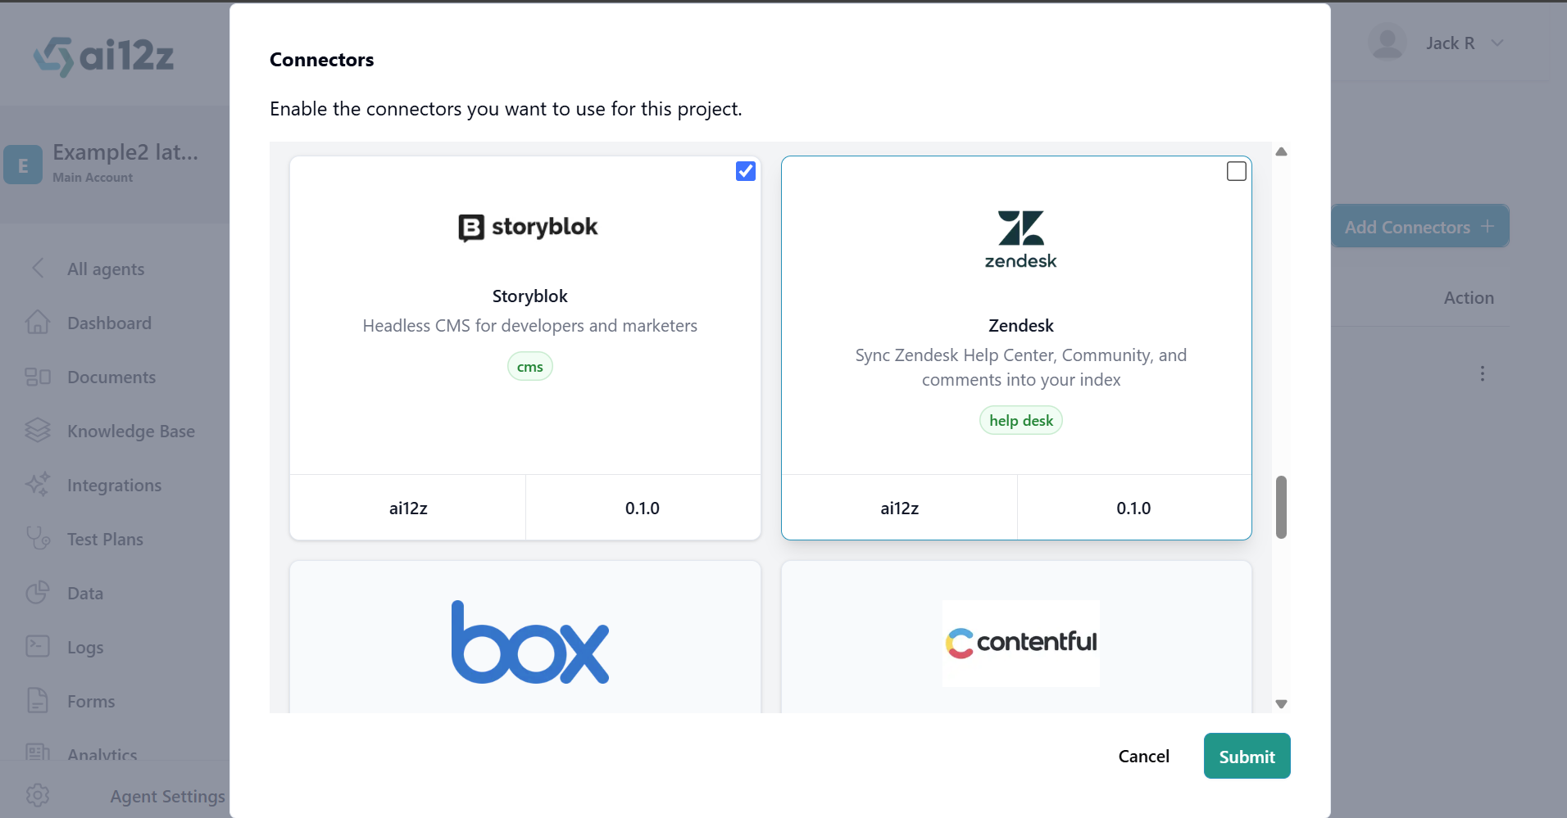Open Knowledge Base in sidebar

point(131,431)
